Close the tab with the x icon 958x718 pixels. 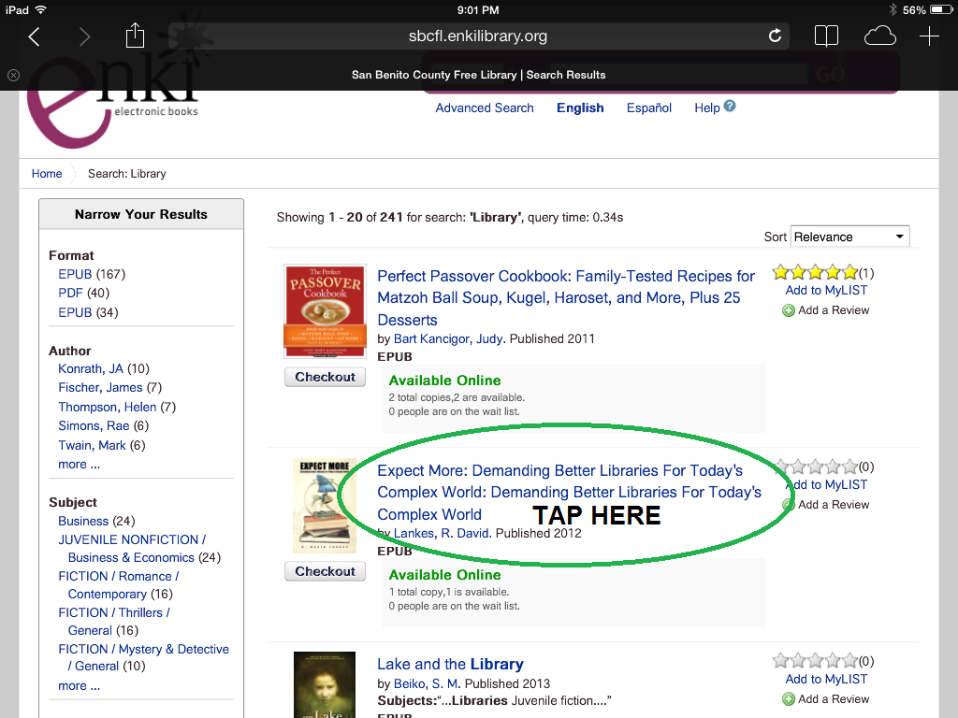[13, 75]
